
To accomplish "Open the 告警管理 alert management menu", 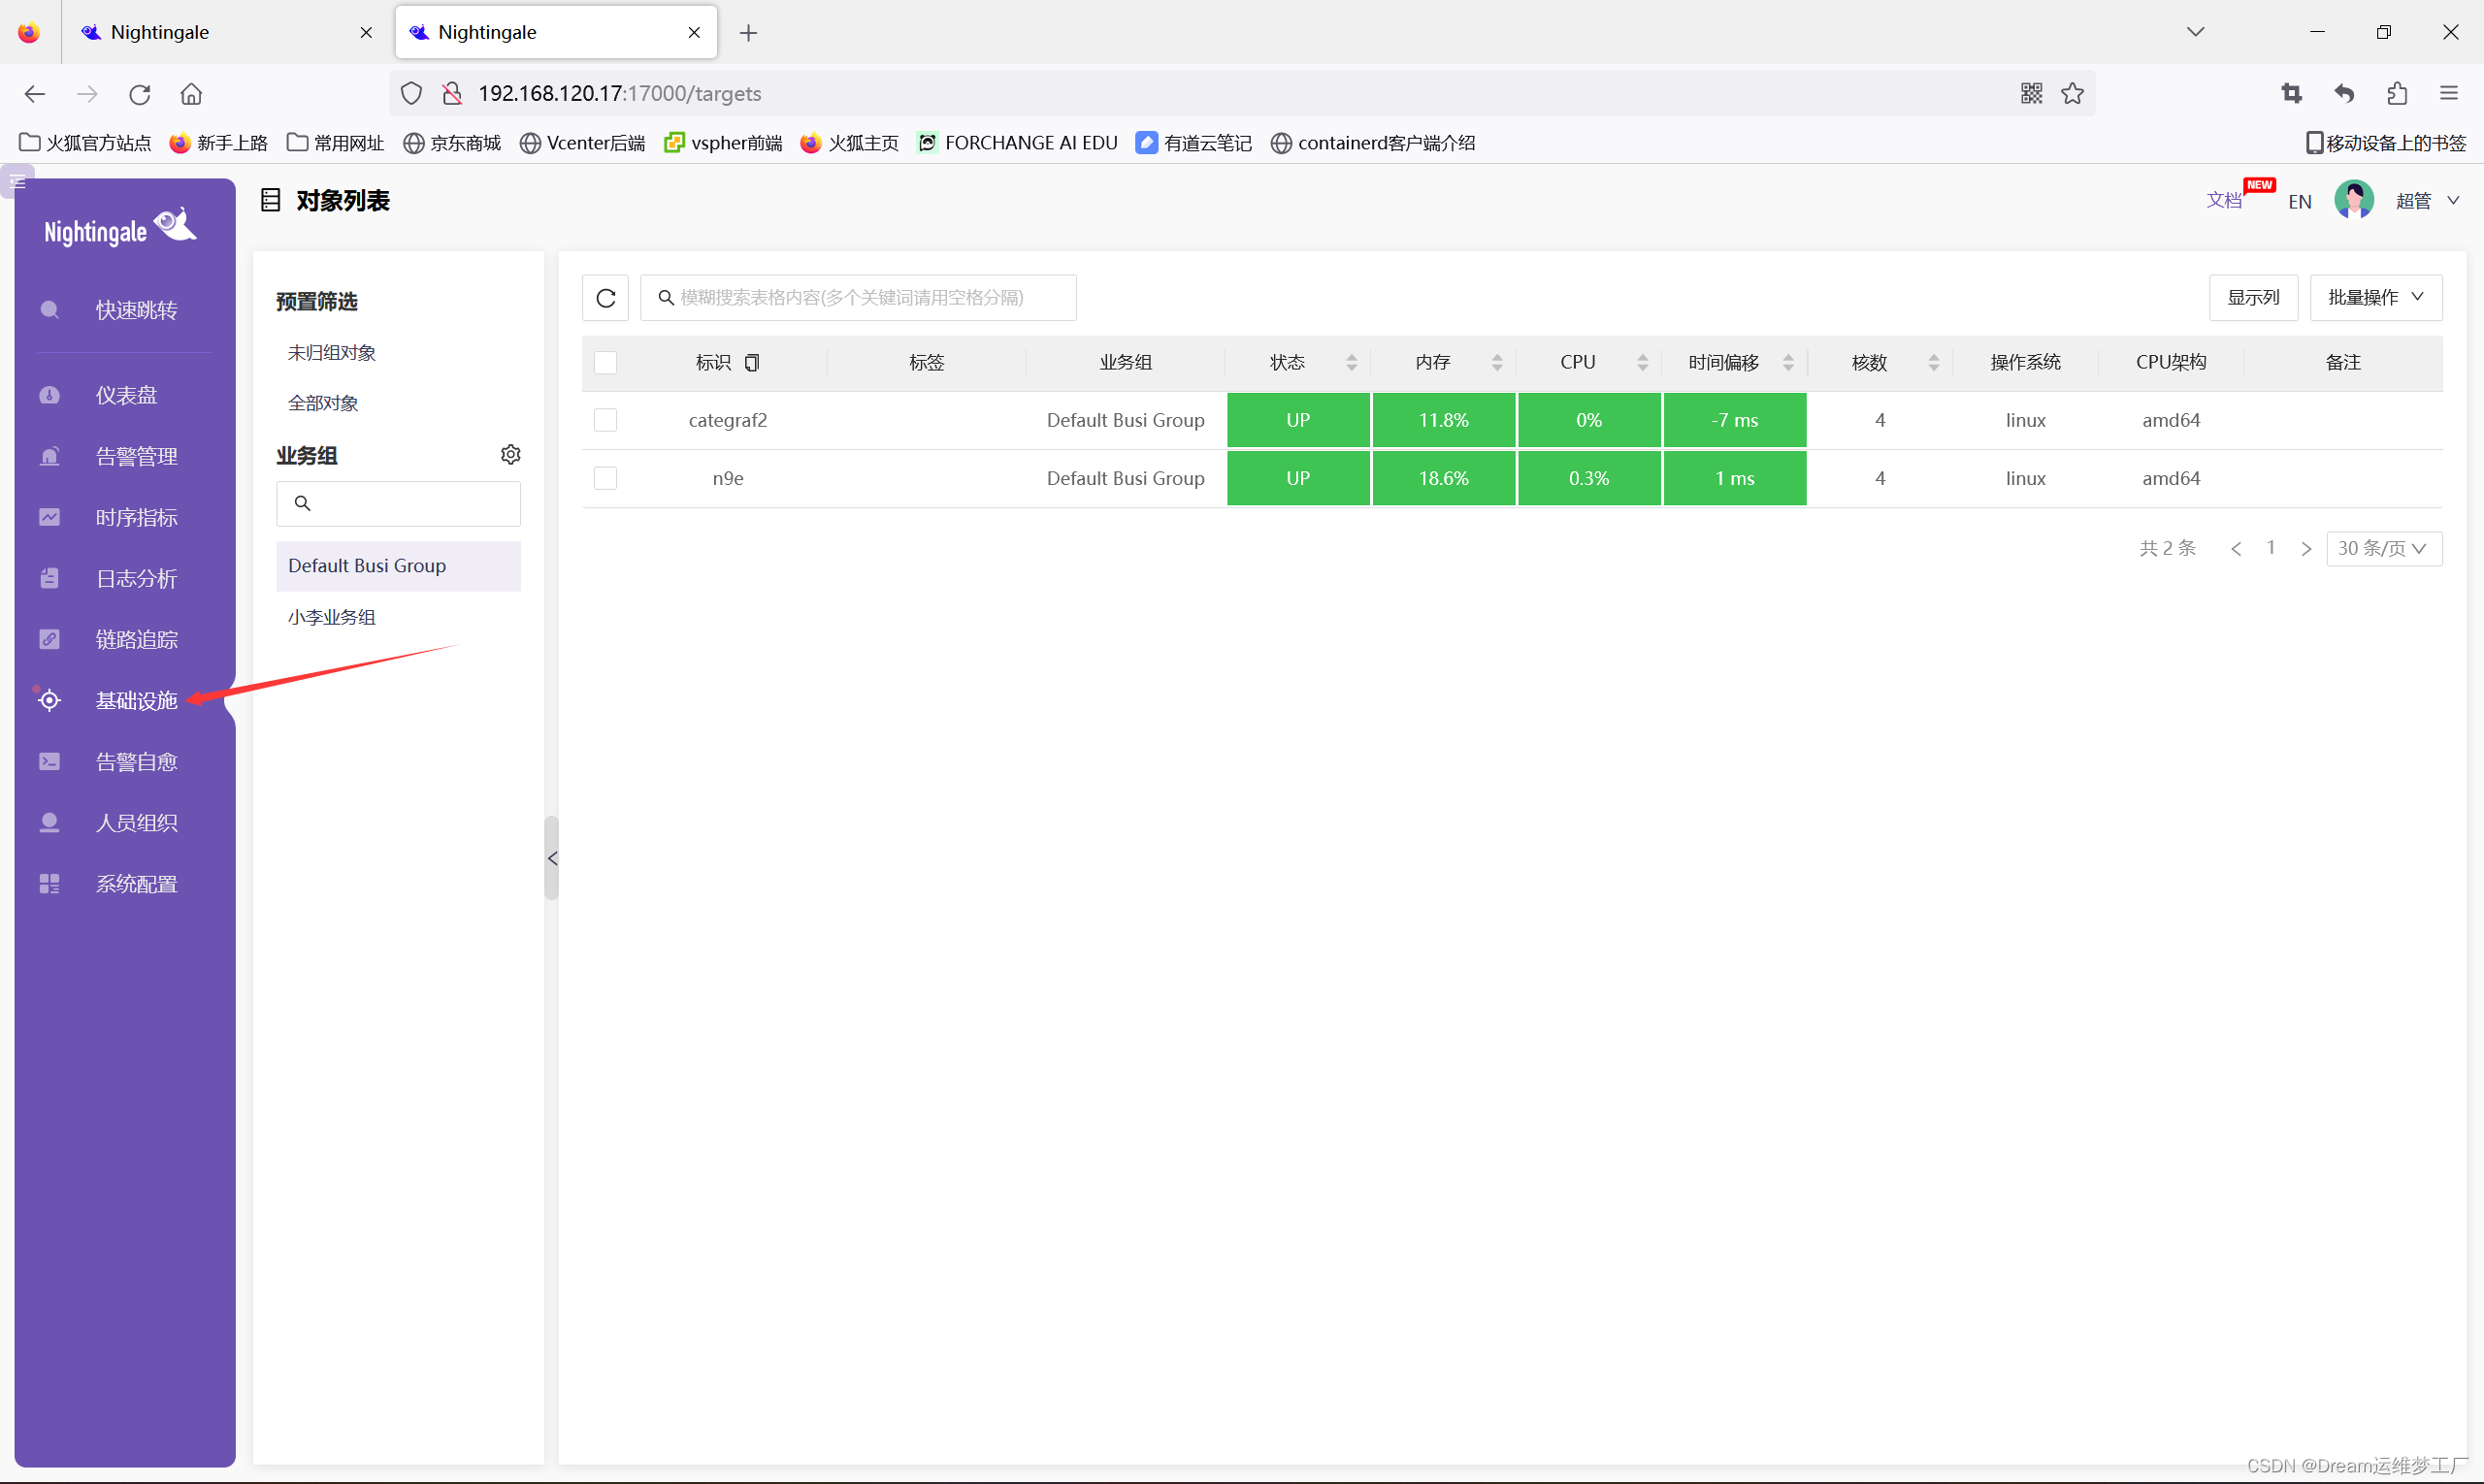I will [x=136, y=457].
